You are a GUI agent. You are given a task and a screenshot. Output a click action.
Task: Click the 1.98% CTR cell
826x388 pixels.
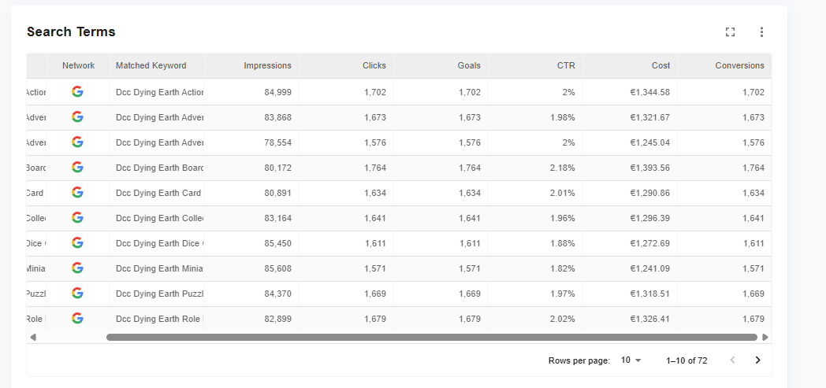(534, 117)
